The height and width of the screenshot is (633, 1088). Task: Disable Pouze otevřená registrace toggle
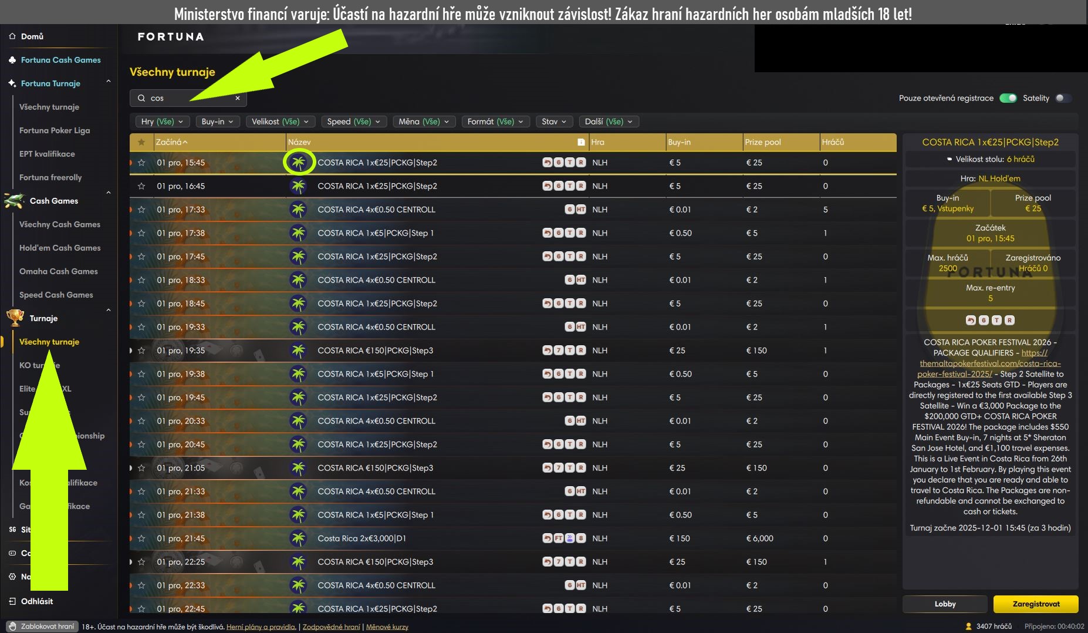[1008, 98]
